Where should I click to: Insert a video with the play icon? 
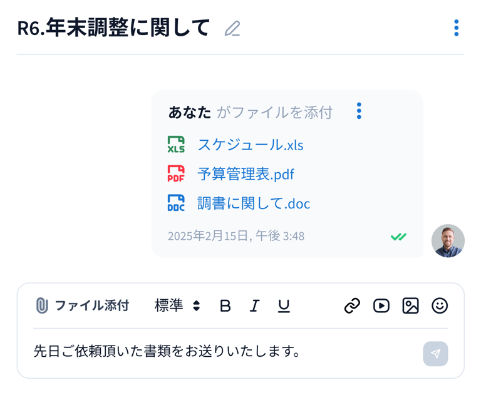pyautogui.click(x=381, y=305)
